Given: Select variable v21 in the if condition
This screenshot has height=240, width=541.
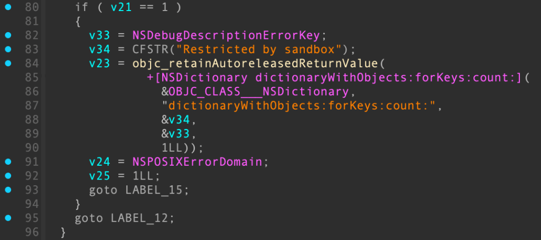Looking at the screenshot, I should pyautogui.click(x=121, y=7).
